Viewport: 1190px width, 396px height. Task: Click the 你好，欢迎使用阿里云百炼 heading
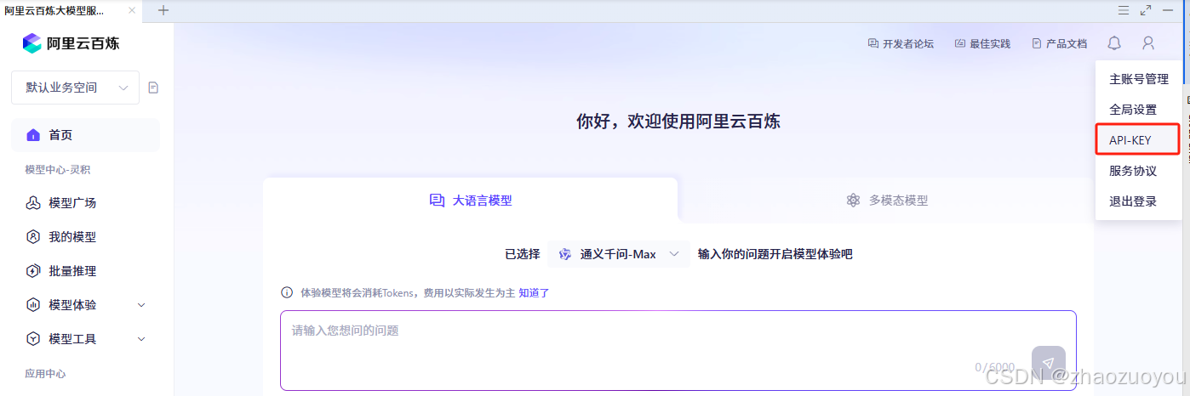point(678,121)
